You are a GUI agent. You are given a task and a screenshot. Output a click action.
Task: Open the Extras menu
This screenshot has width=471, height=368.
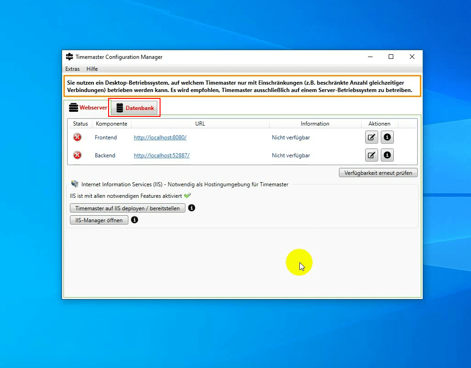pos(72,69)
